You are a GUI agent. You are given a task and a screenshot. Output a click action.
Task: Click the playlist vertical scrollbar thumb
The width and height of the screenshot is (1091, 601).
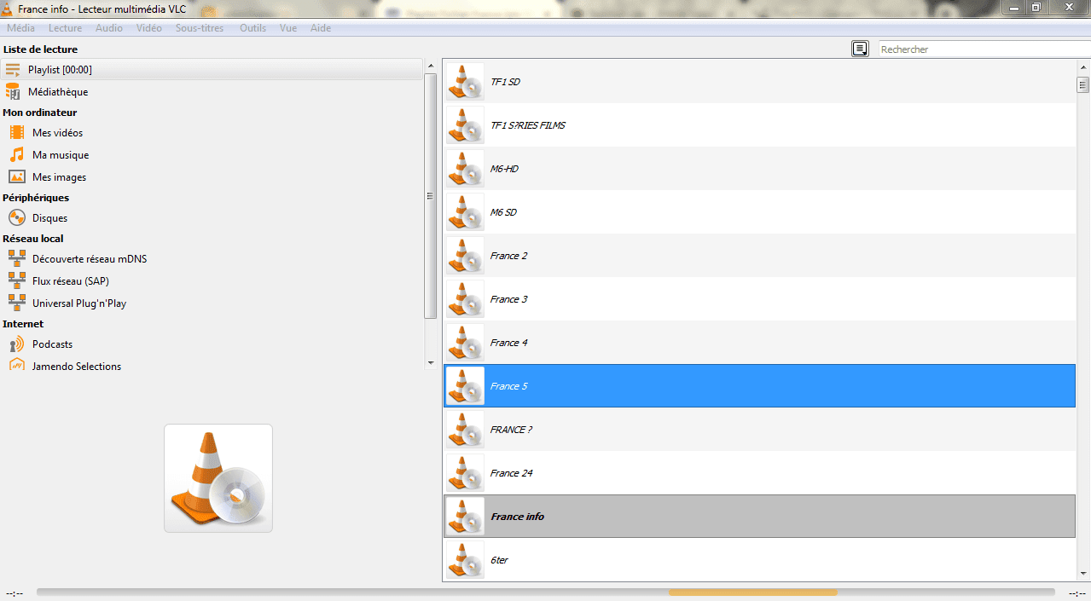click(1082, 84)
